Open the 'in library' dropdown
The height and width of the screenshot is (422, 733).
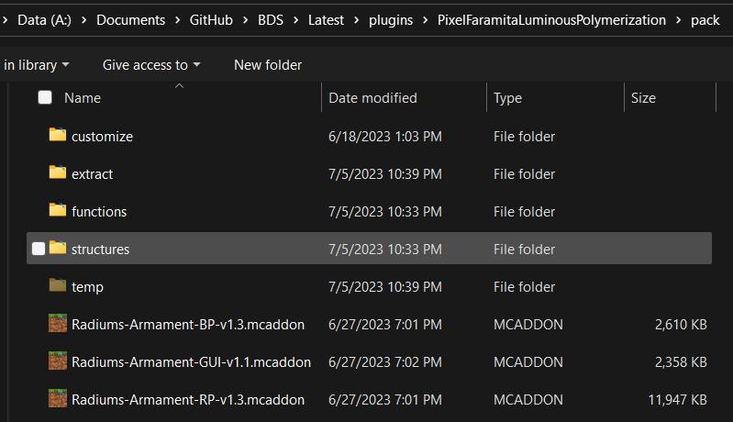(35, 64)
